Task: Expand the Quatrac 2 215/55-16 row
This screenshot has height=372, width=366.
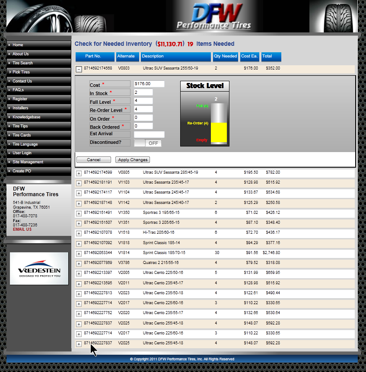Action: 79,264
